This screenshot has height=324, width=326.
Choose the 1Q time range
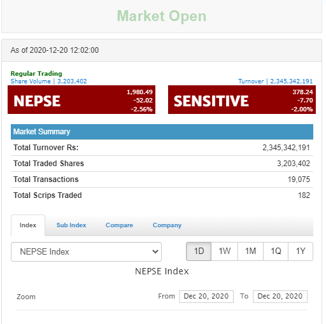(x=276, y=251)
